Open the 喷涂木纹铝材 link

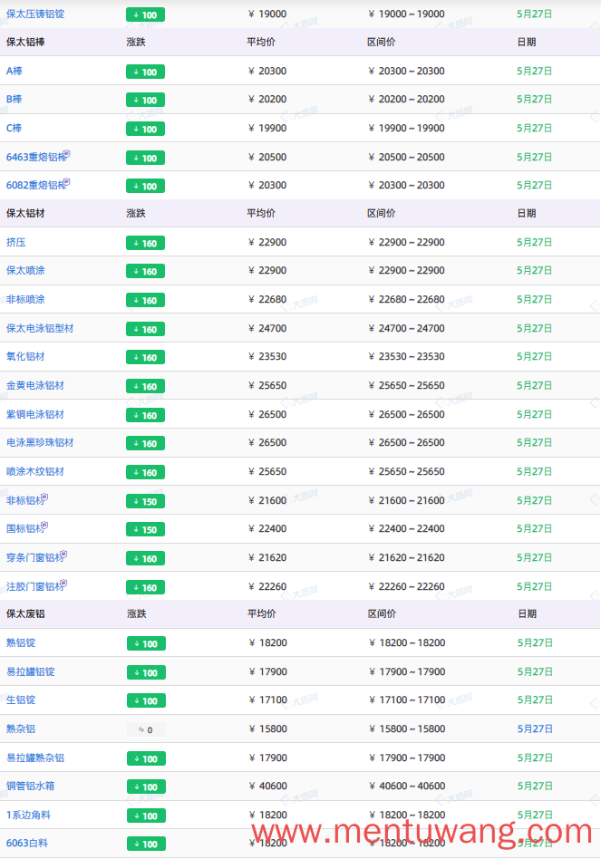pyautogui.click(x=35, y=471)
